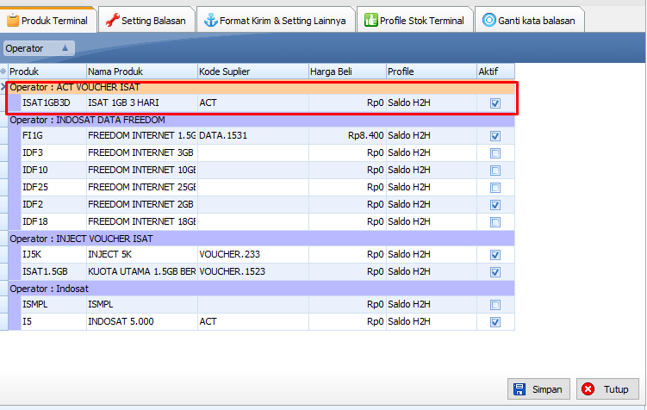Click the wrench icon on Setting Balasan tab
Screen dimensions: 647x410
point(112,20)
